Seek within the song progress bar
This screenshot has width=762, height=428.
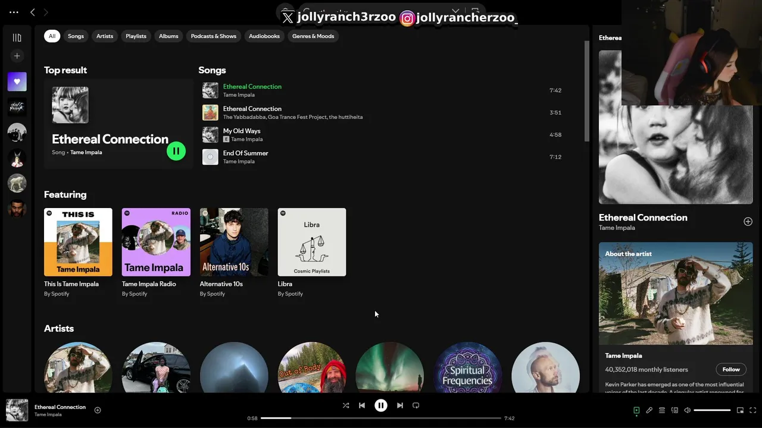pyautogui.click(x=381, y=418)
